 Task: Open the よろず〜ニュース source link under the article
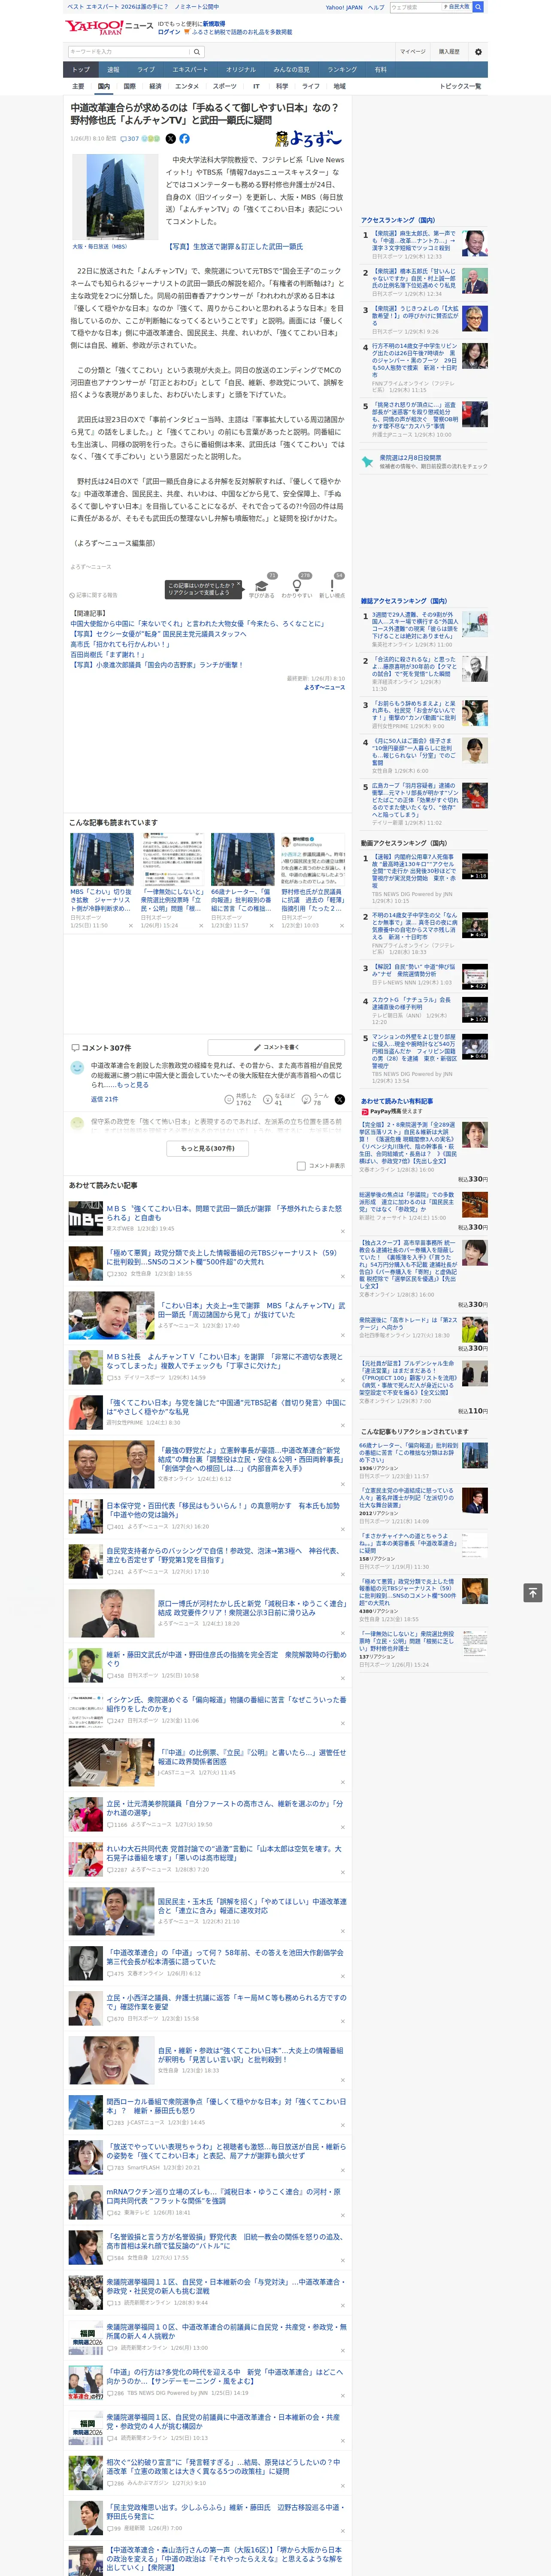pyautogui.click(x=324, y=687)
